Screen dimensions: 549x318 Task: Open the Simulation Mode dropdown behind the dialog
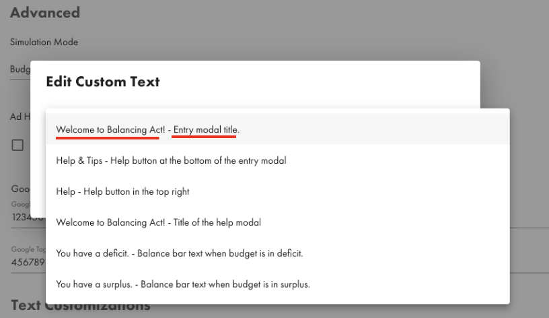pos(20,69)
